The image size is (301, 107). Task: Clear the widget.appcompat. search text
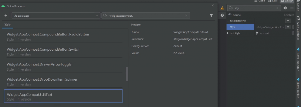click(x=186, y=16)
